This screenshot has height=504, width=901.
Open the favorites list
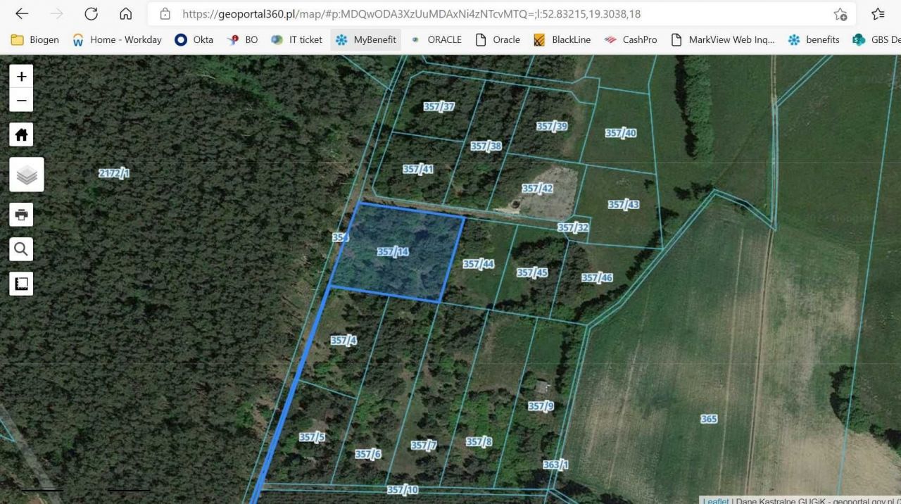coord(878,14)
